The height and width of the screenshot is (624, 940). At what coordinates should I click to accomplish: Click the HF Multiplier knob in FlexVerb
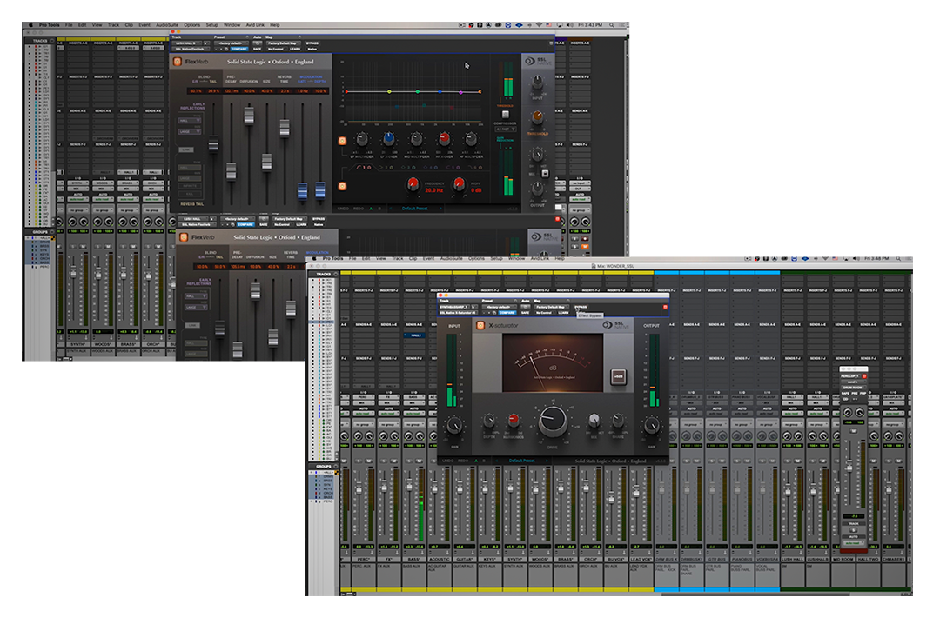[x=471, y=139]
